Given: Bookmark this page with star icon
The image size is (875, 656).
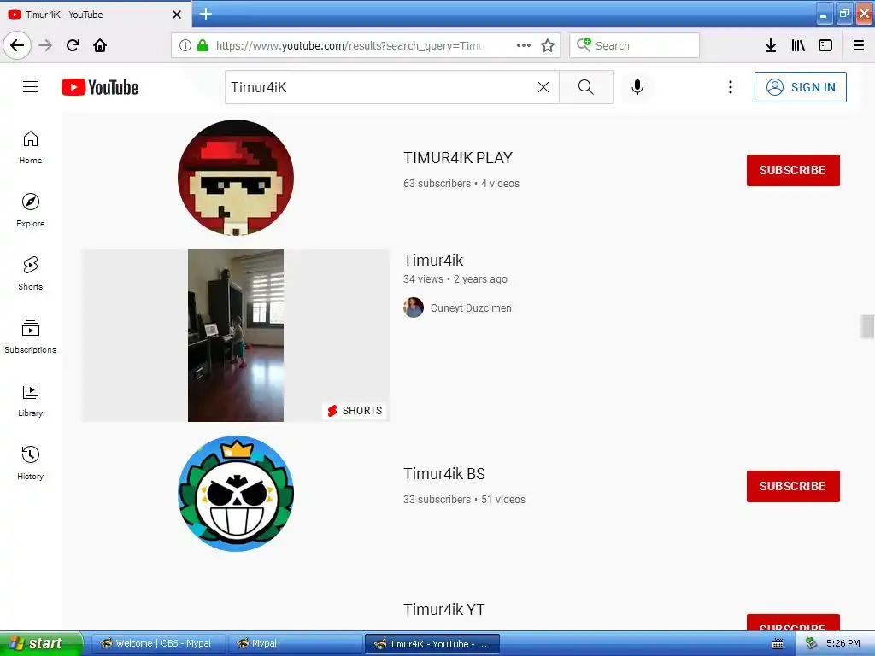Looking at the screenshot, I should click(x=548, y=45).
